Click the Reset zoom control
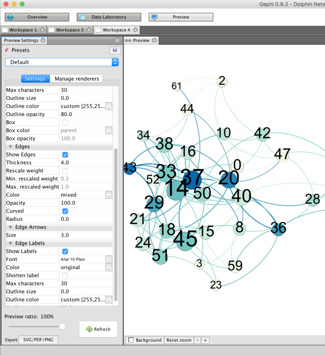 coord(179,340)
